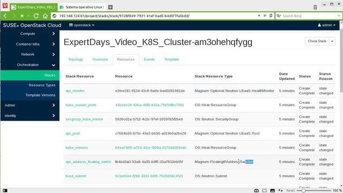The image size is (343, 193).
Task: Go to the browser home page
Action: (x=45, y=16)
